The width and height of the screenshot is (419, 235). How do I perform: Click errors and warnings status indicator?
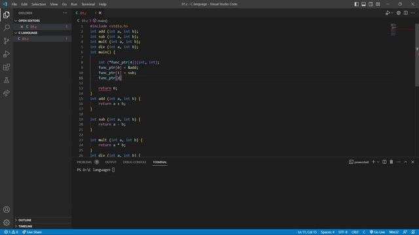[11, 232]
